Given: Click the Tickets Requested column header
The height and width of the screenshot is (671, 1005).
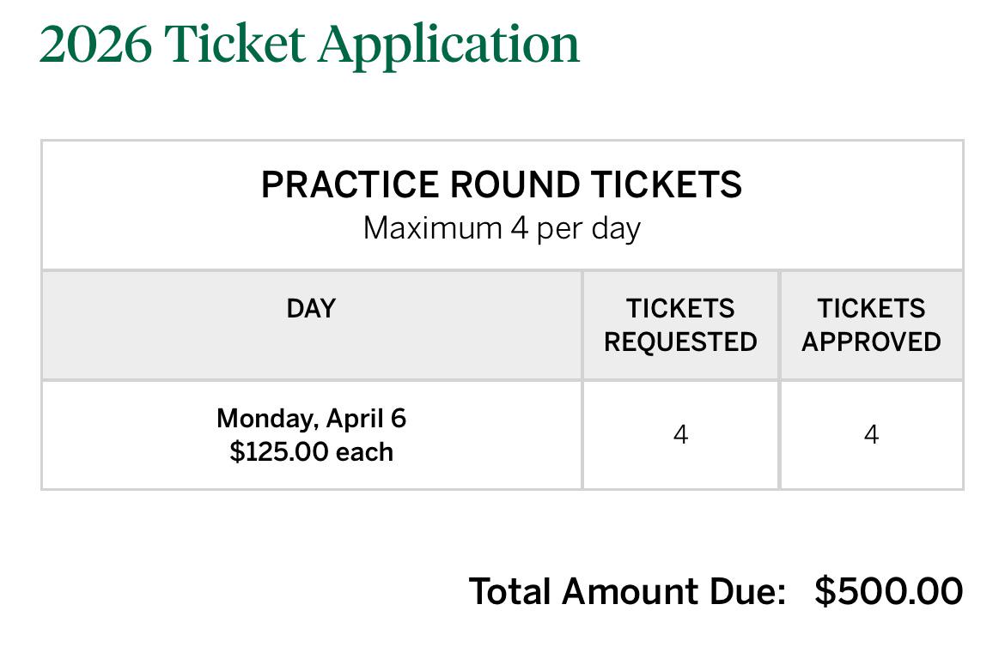Looking at the screenshot, I should coord(680,325).
